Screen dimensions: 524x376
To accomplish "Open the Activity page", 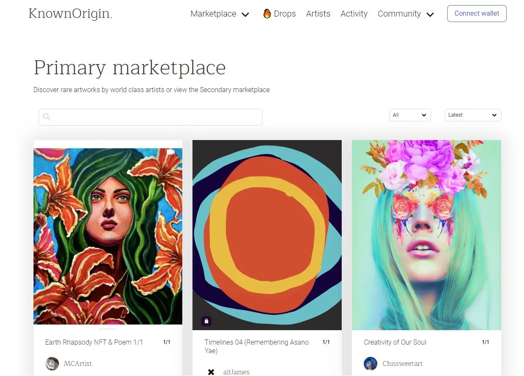I will [354, 14].
